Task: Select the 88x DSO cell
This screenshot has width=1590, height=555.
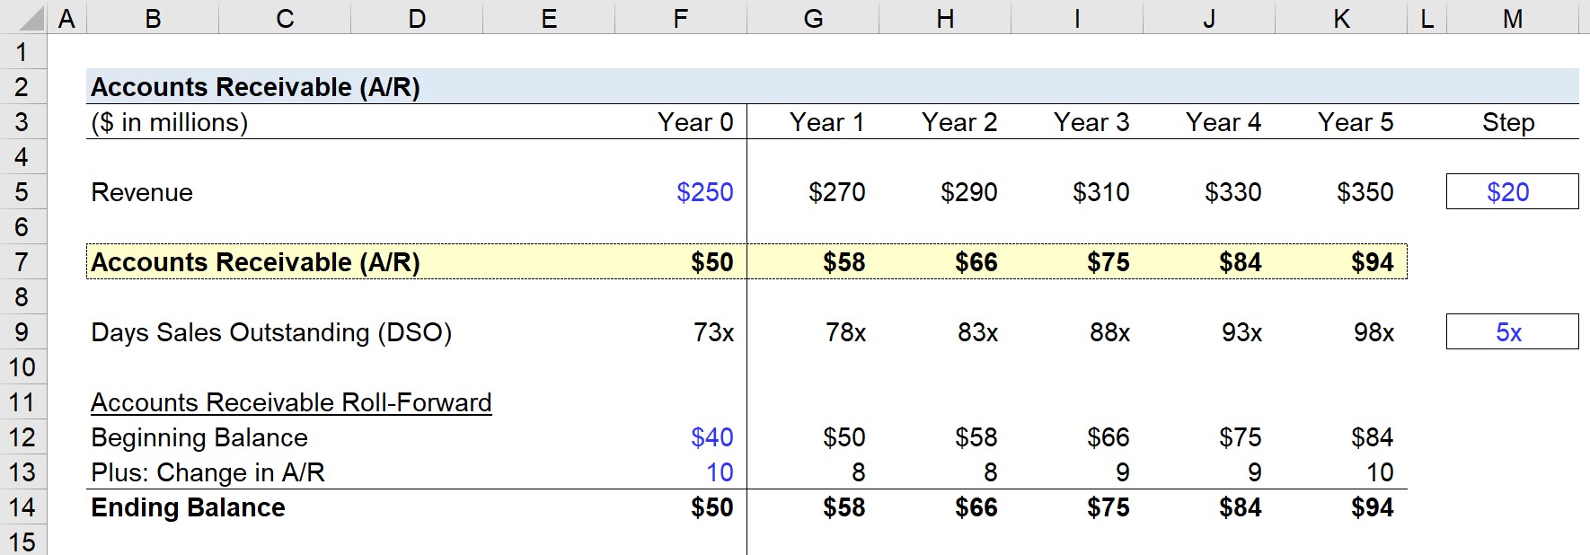Action: coord(1077,332)
